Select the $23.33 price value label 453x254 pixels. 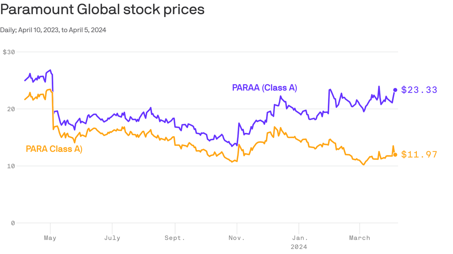(419, 90)
